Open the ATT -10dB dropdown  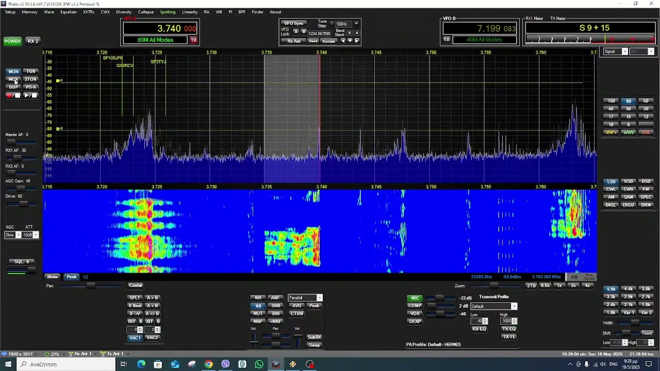pos(30,235)
